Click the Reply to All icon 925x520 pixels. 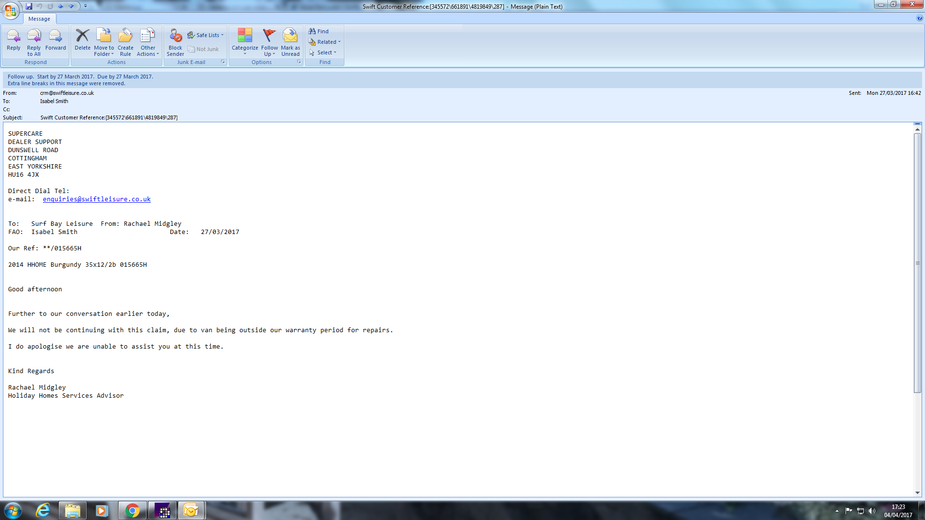pos(34,38)
